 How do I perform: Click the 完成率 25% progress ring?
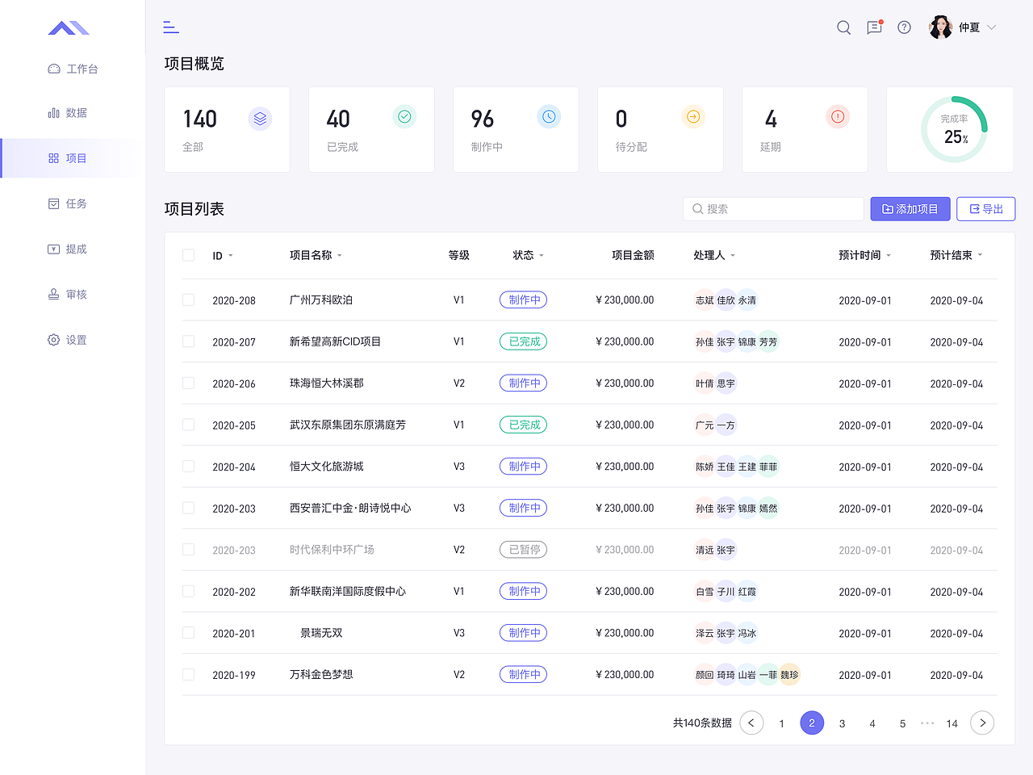point(955,129)
